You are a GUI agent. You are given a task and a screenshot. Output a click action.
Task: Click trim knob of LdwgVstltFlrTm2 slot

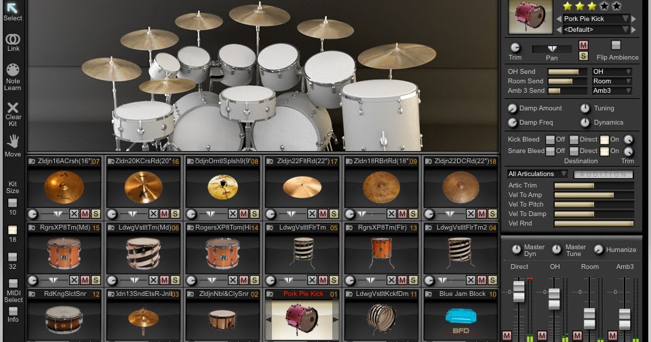pyautogui.click(x=429, y=280)
